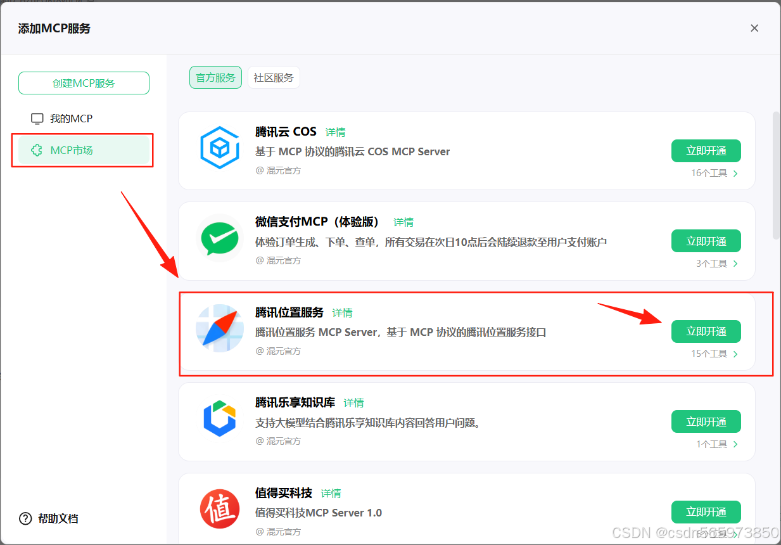This screenshot has width=781, height=545.
Task: Click the monitor icon beside 我的MCP
Action: click(37, 119)
